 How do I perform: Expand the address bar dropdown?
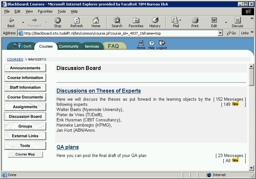(x=220, y=33)
